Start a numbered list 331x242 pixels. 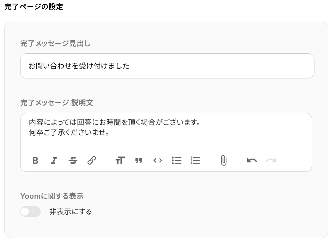click(195, 161)
